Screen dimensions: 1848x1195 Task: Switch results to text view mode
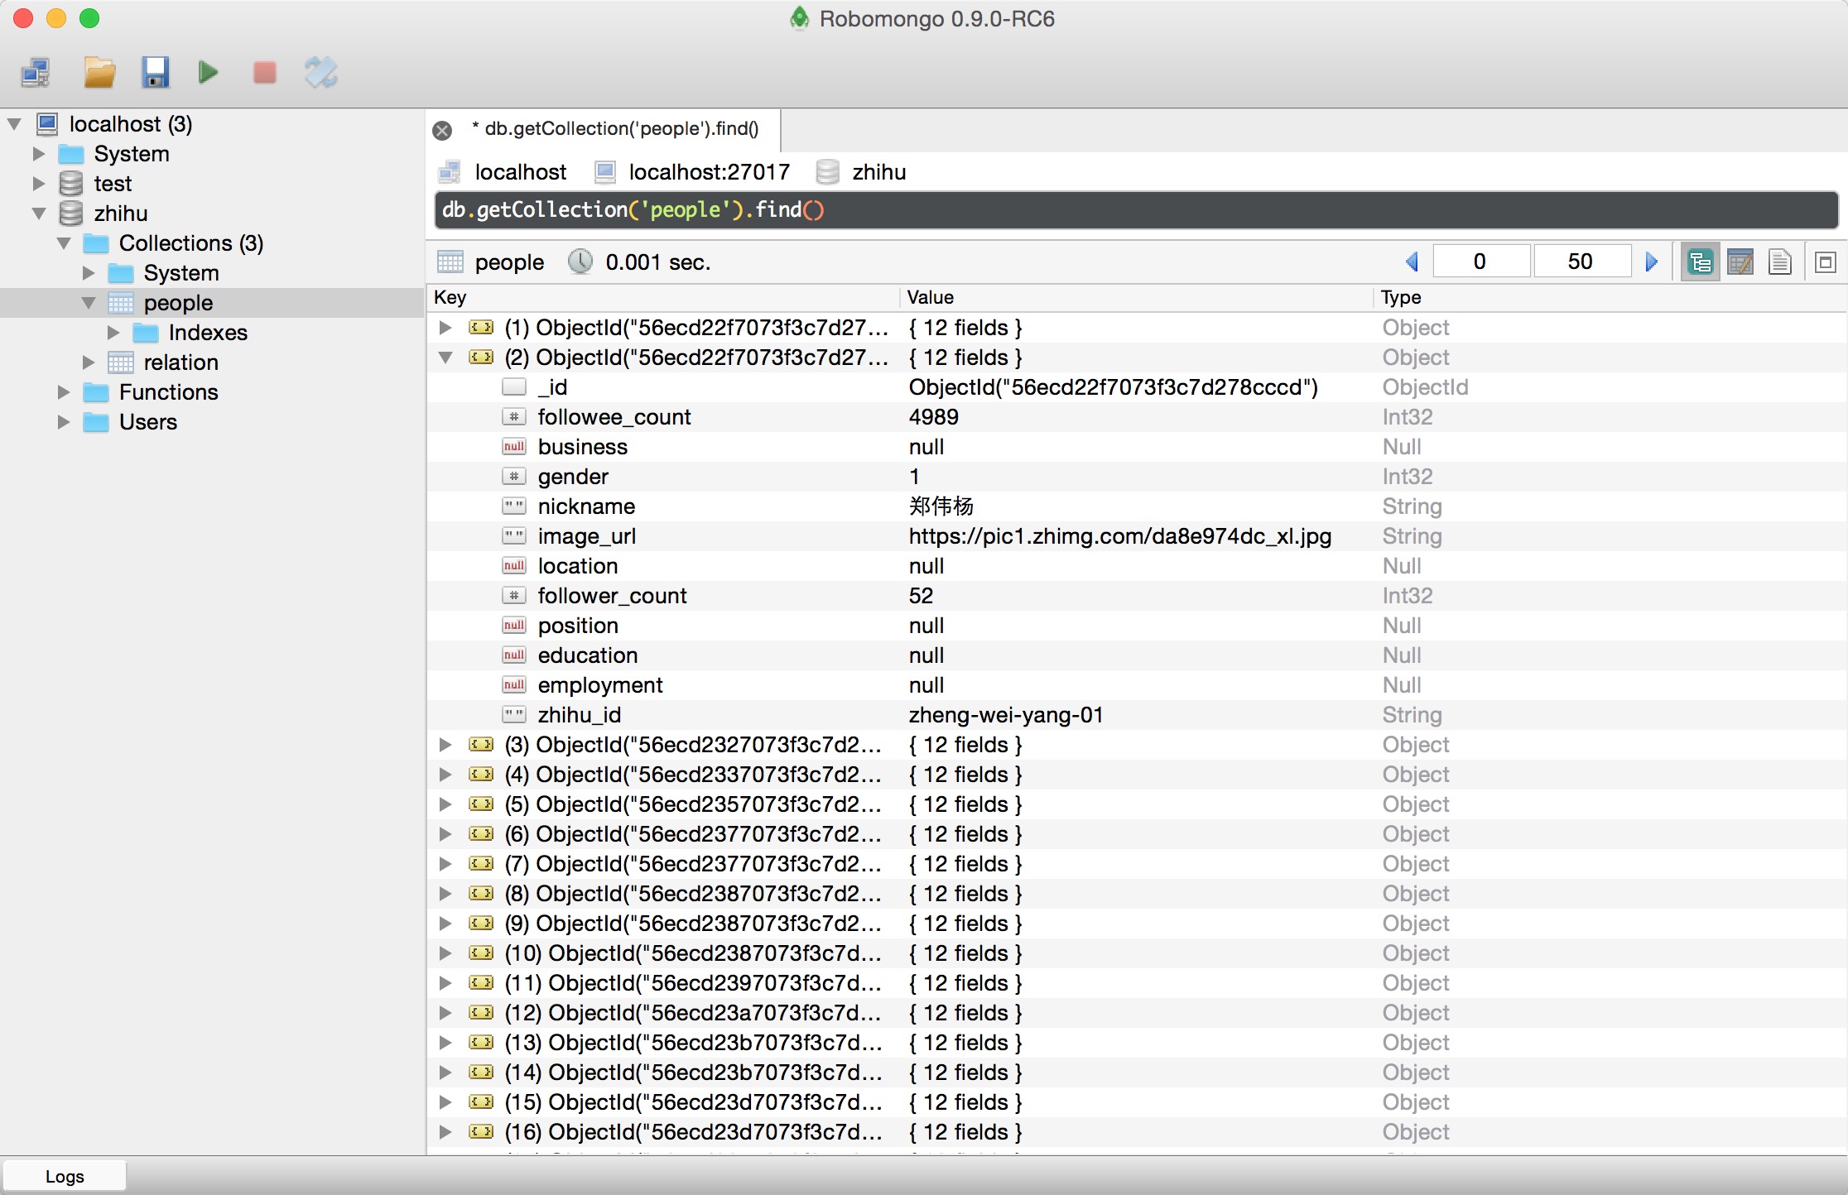[x=1779, y=262]
